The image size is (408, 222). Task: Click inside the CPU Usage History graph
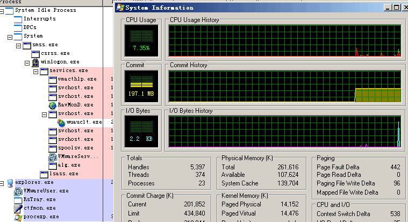point(285,41)
